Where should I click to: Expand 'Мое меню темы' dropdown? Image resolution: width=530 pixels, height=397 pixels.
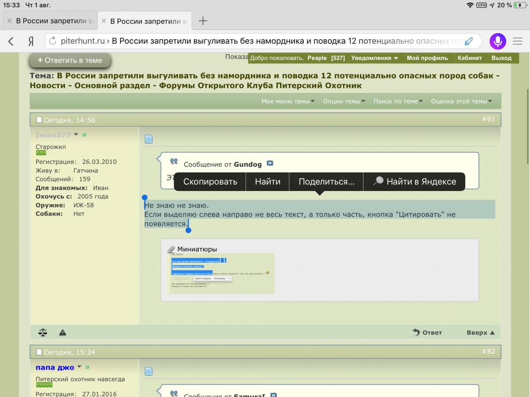pos(288,101)
